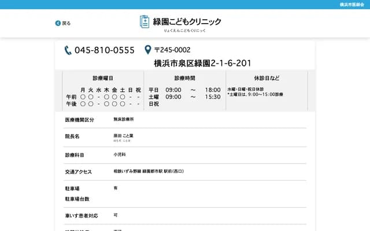The image size is (370, 231).
Task: Click the 午後 row label in schedule
Action: pyautogui.click(x=71, y=105)
